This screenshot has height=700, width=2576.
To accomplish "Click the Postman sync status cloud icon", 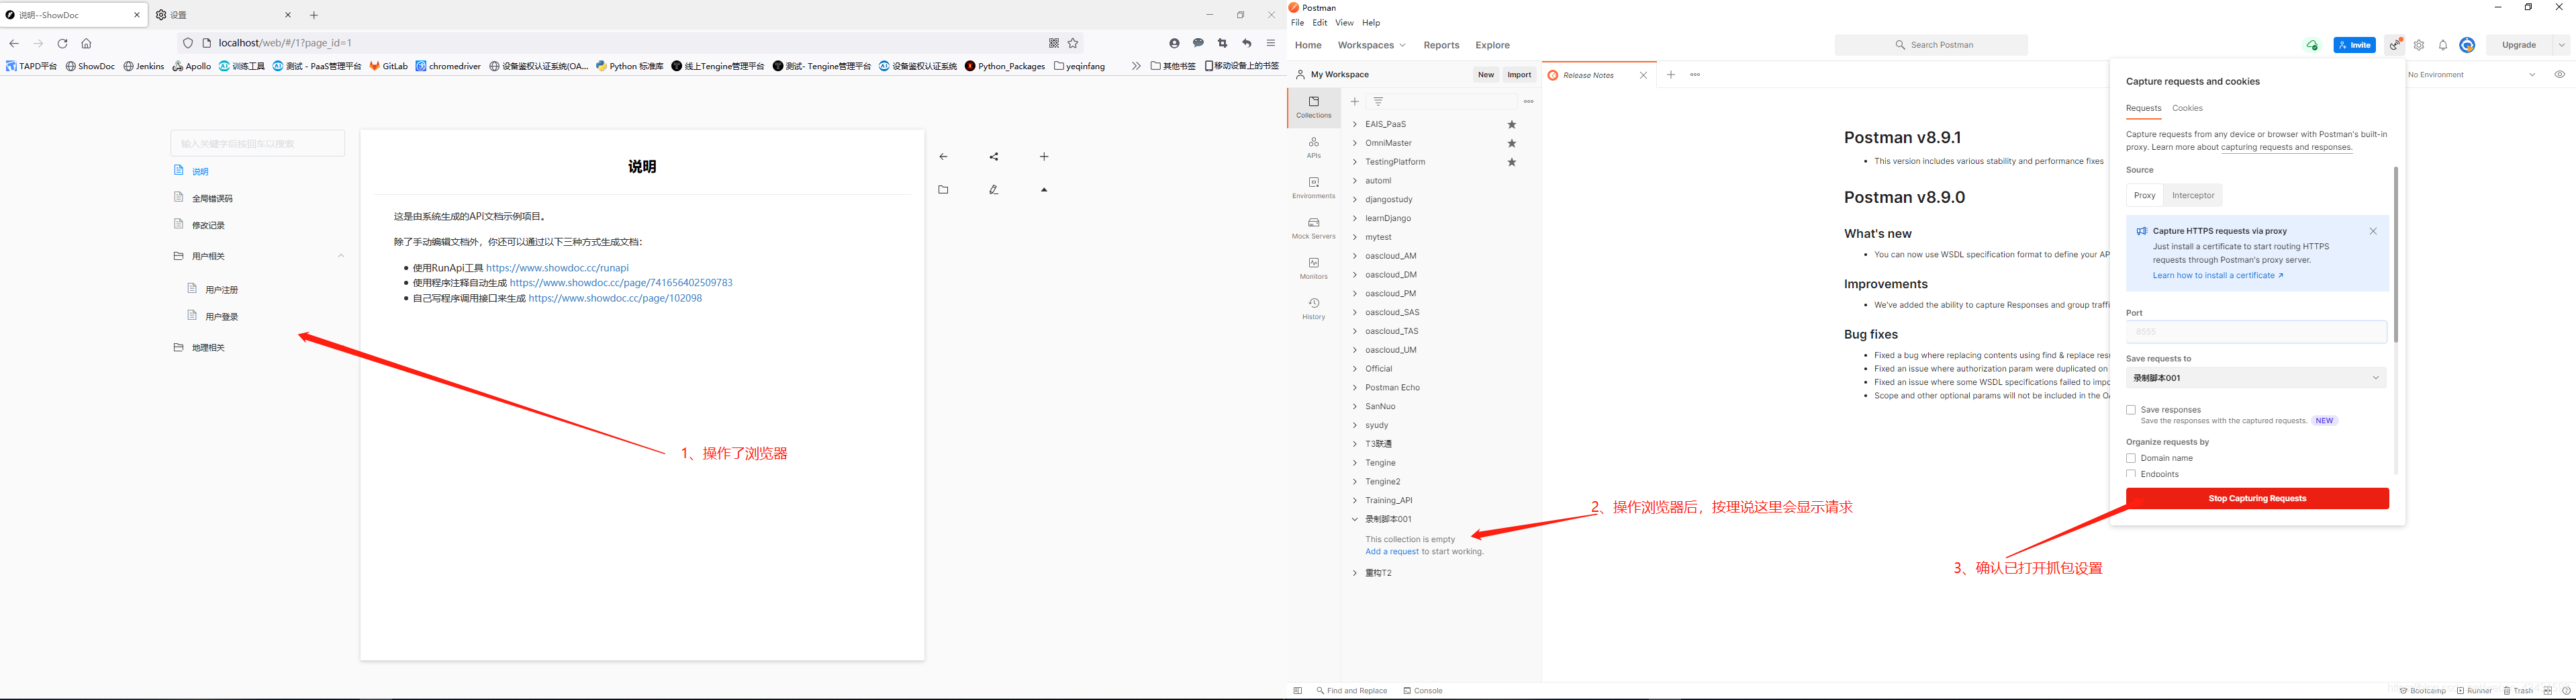I will (2312, 45).
